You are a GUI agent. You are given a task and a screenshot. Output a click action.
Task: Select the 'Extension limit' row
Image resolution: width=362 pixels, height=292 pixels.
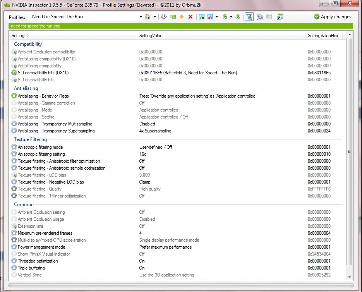(x=177, y=226)
